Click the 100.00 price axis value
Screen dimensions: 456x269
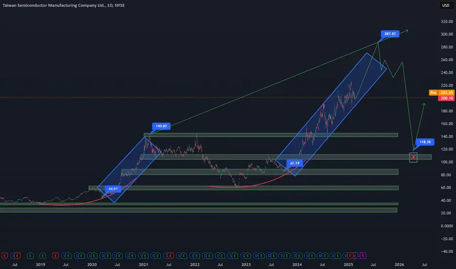(447, 162)
